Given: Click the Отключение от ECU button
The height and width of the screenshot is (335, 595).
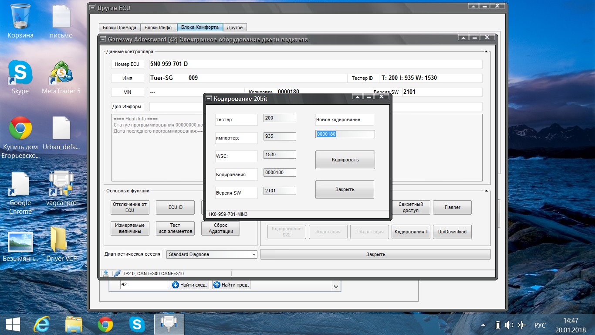Looking at the screenshot, I should (130, 207).
